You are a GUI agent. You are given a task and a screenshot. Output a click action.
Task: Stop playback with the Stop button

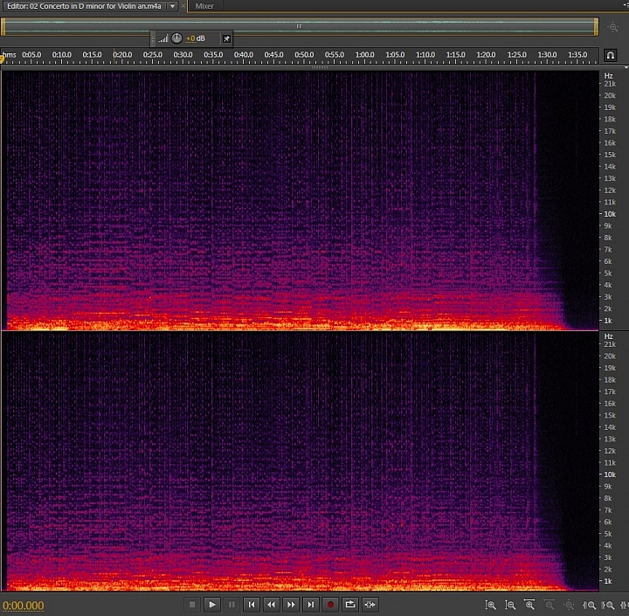(x=192, y=605)
